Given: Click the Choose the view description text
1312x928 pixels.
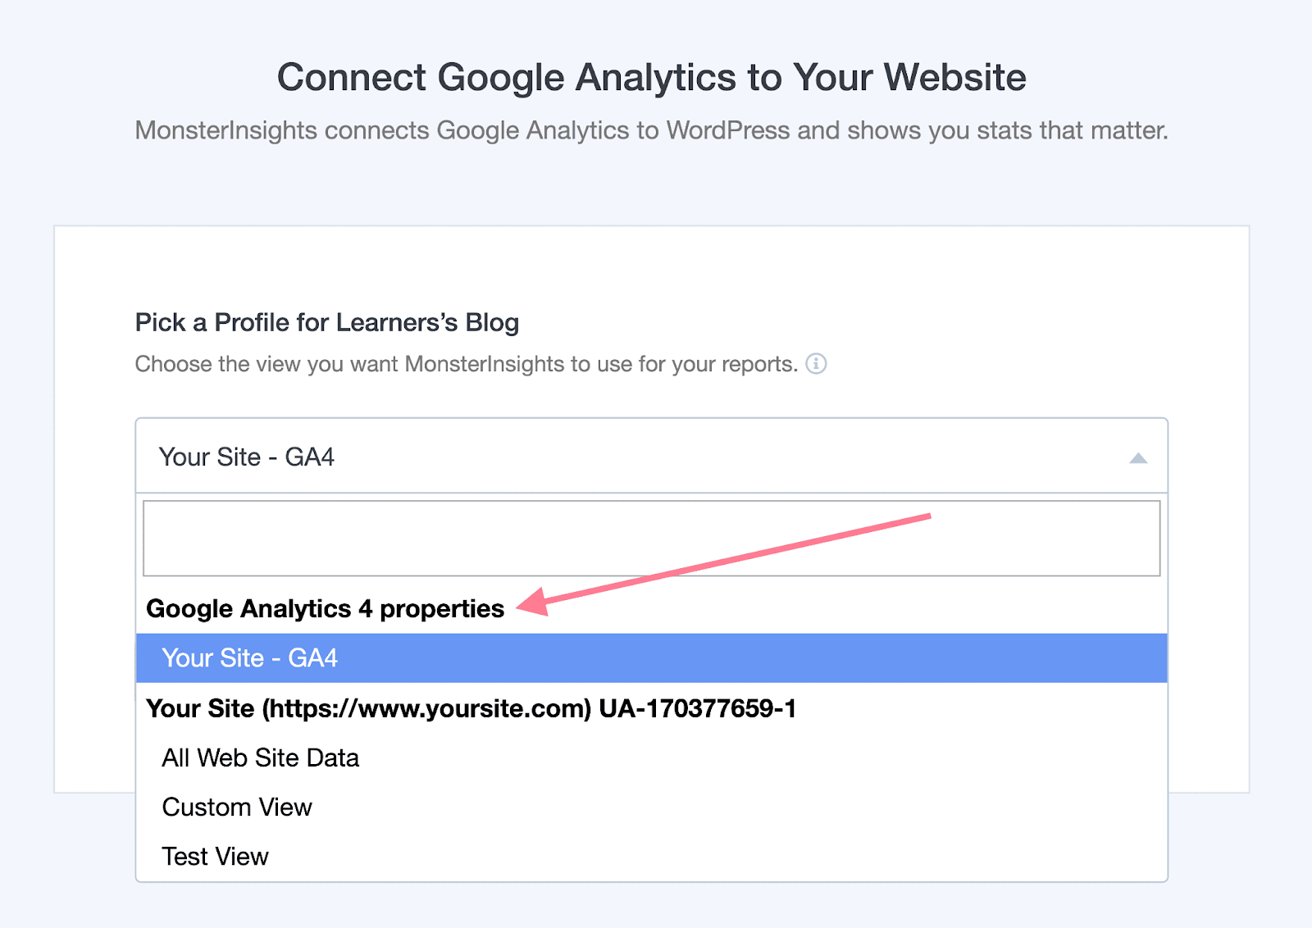Looking at the screenshot, I should point(466,364).
